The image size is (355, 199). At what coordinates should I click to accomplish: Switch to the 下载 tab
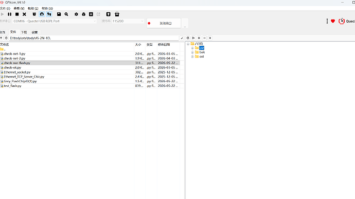pyautogui.click(x=24, y=32)
